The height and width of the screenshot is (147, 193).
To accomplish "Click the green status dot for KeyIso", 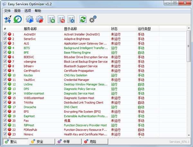I will (9, 75).
